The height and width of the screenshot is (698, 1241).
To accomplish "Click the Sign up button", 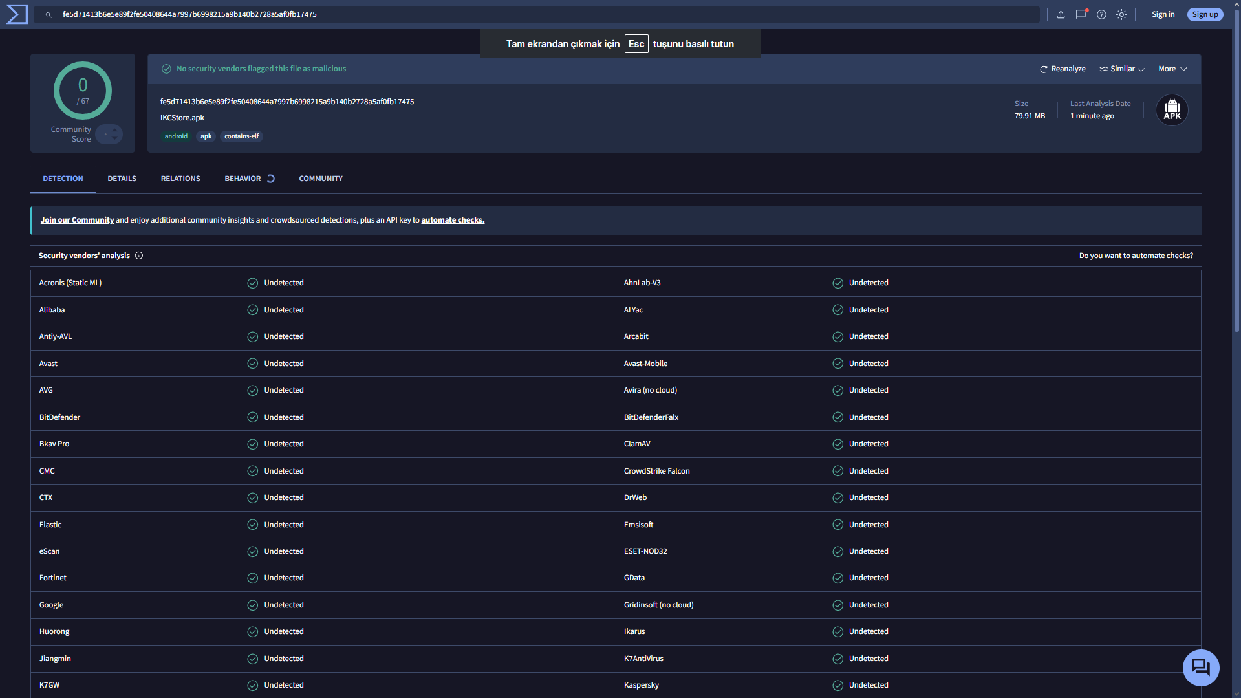I will [1205, 14].
